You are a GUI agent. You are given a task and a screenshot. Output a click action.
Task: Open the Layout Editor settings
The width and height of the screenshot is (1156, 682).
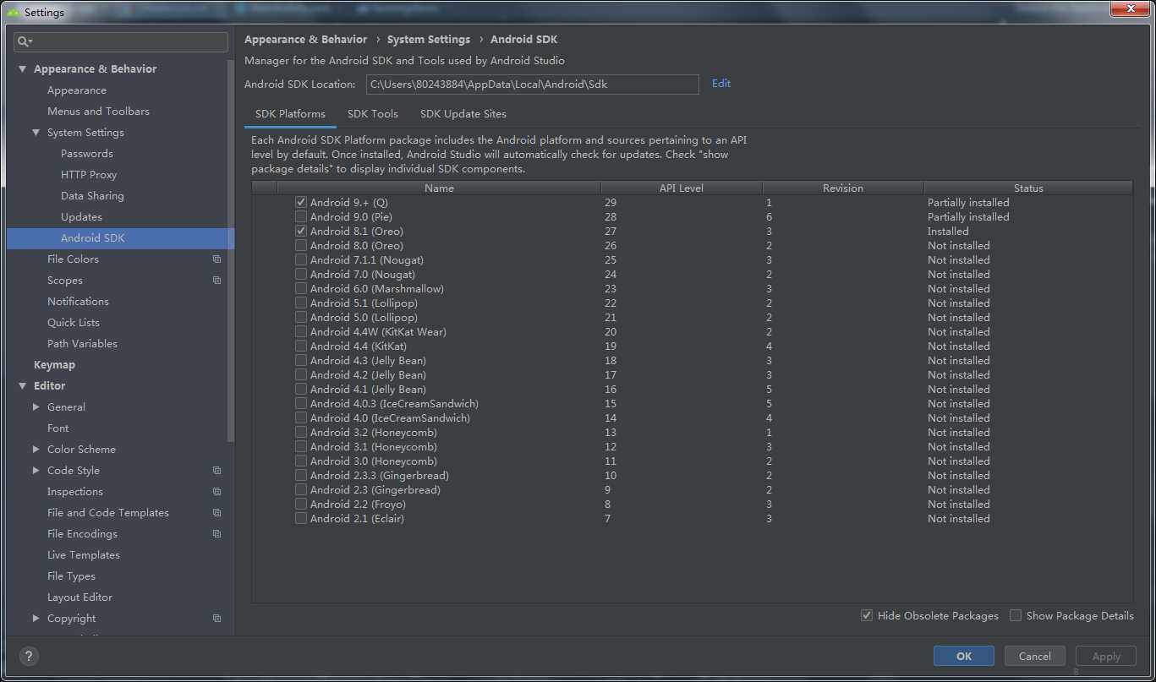point(79,597)
